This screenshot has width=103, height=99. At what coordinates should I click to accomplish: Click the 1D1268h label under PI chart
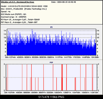[95, 57]
